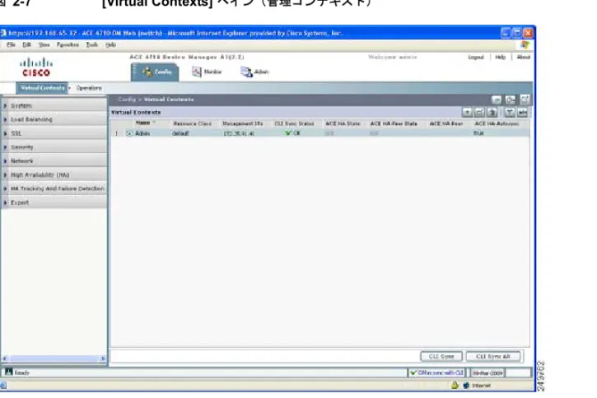The width and height of the screenshot is (597, 398).
Task: Click the icon just left of the filter funnel
Action: [x=492, y=112]
